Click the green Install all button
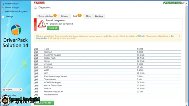189x106 pixels. (x=53, y=28)
